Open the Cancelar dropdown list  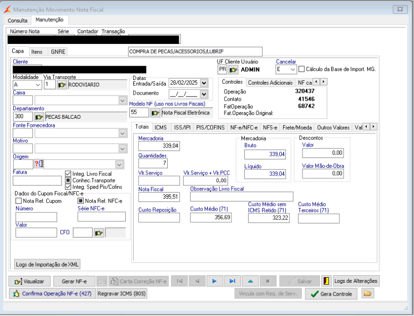(293, 70)
